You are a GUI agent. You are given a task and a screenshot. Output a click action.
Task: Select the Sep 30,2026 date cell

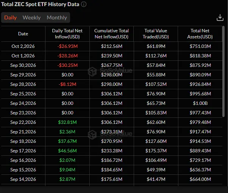(x=23, y=65)
